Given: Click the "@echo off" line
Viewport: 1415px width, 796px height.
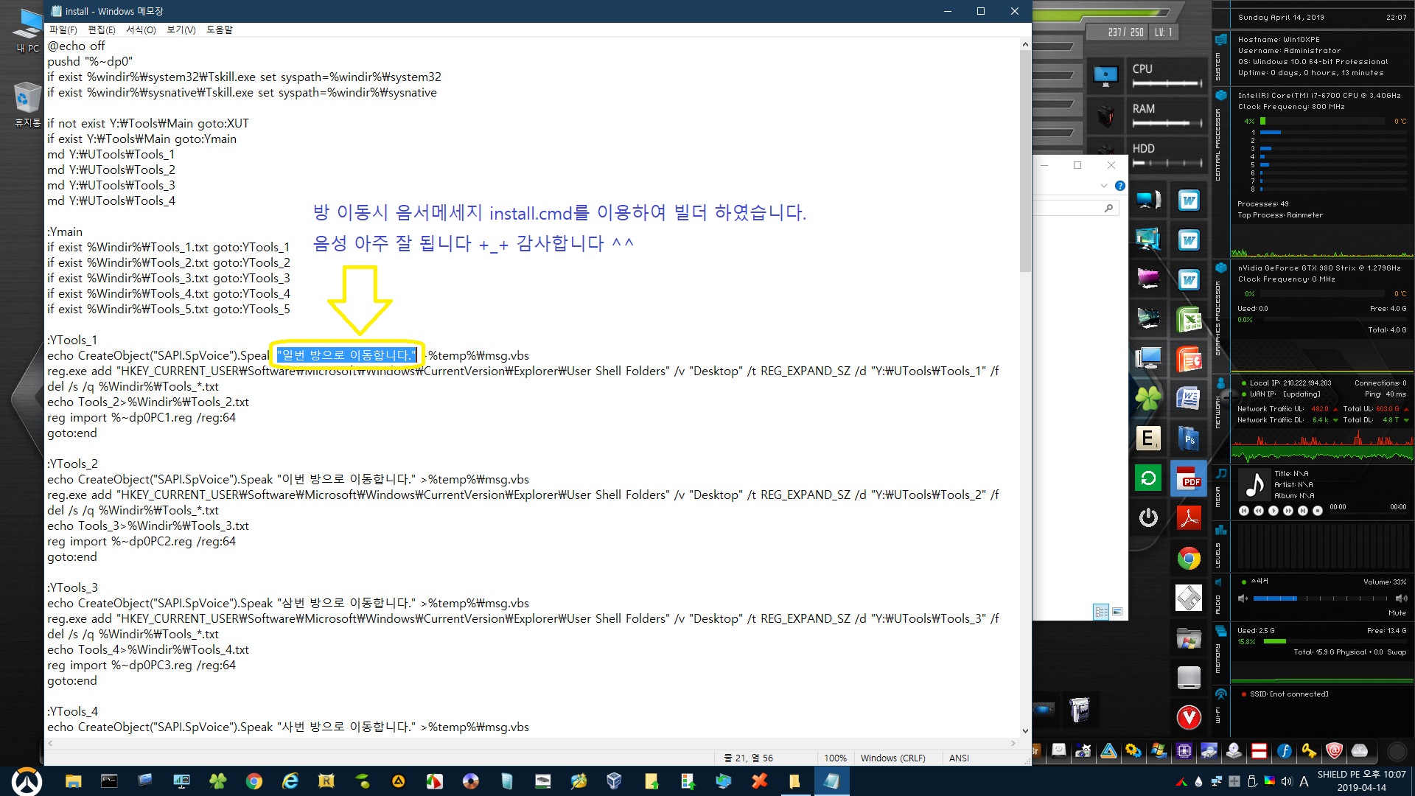Looking at the screenshot, I should coord(76,46).
